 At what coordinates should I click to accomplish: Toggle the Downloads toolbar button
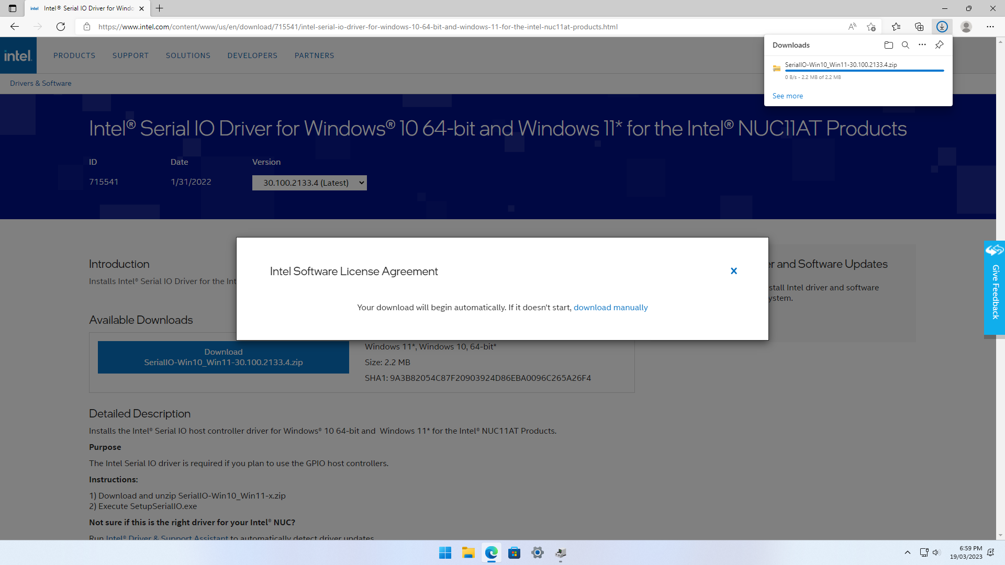tap(942, 27)
